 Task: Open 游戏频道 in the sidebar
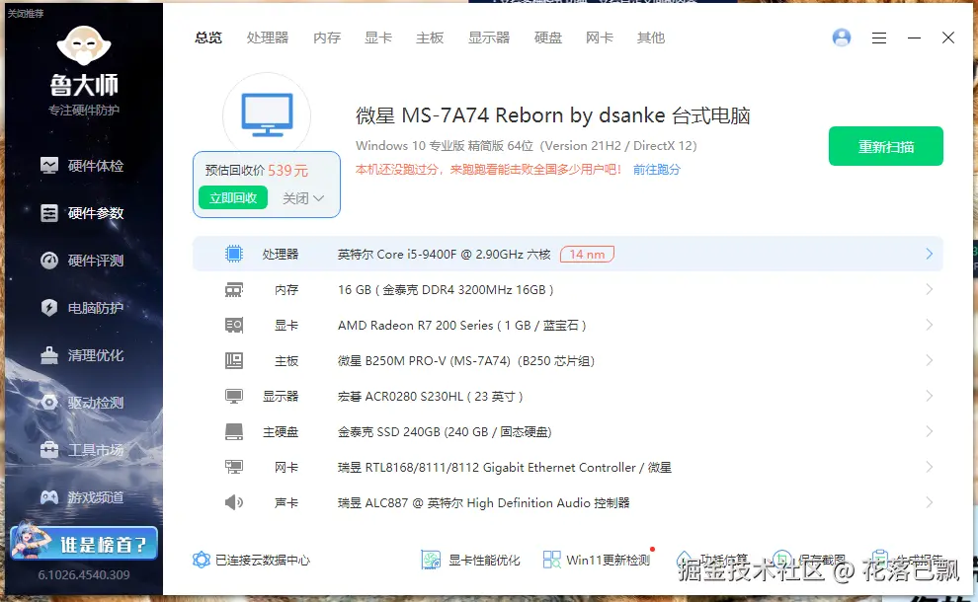click(82, 497)
